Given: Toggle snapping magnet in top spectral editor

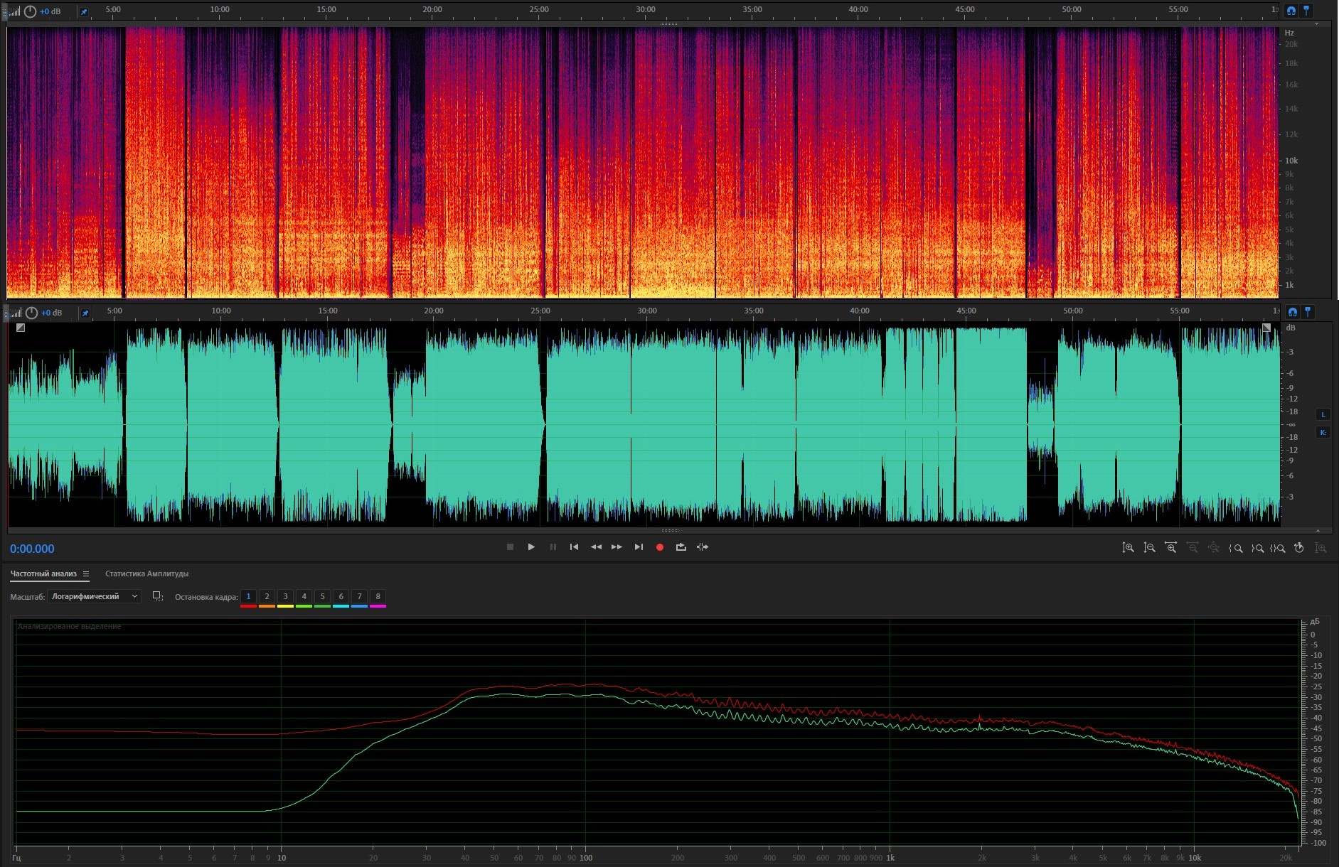Looking at the screenshot, I should (x=1291, y=11).
